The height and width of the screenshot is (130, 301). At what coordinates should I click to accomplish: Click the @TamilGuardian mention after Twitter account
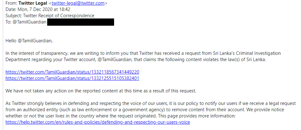pyautogui.click(x=115, y=60)
